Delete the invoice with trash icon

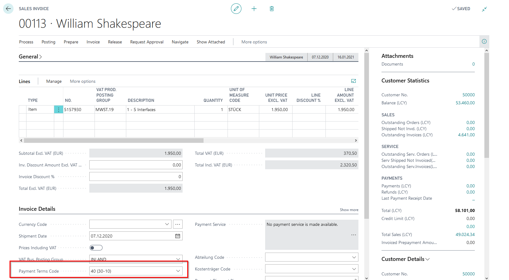click(272, 9)
